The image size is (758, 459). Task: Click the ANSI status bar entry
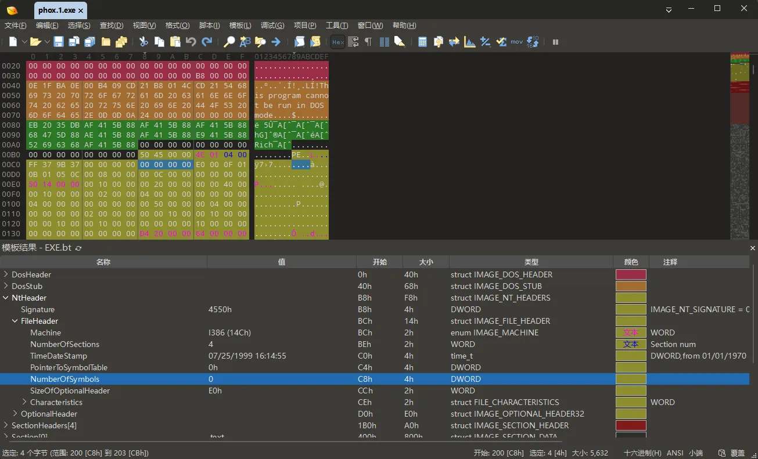675,453
